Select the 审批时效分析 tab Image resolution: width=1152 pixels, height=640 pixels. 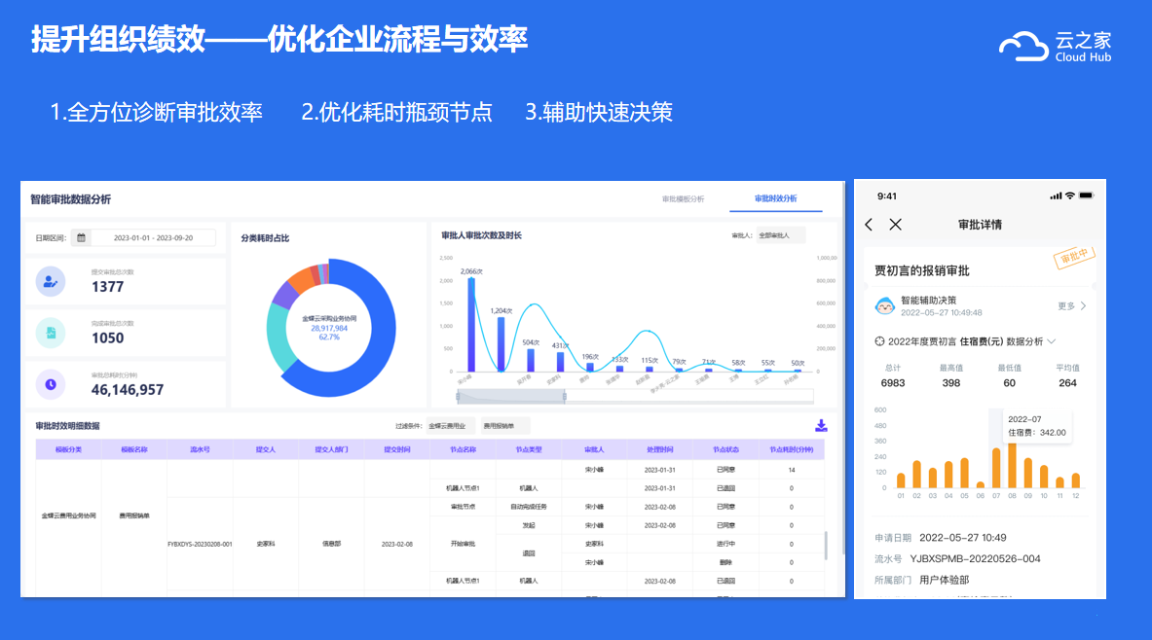[775, 198]
